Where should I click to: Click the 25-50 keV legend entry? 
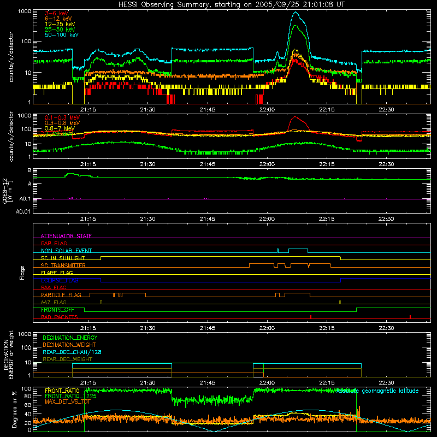click(x=60, y=29)
